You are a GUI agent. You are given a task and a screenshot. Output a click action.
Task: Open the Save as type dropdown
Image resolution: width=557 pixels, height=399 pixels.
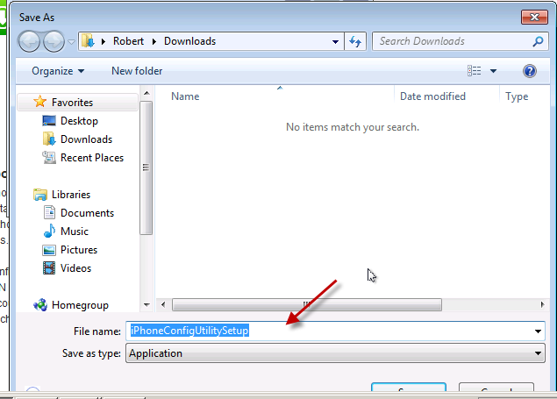(x=538, y=353)
